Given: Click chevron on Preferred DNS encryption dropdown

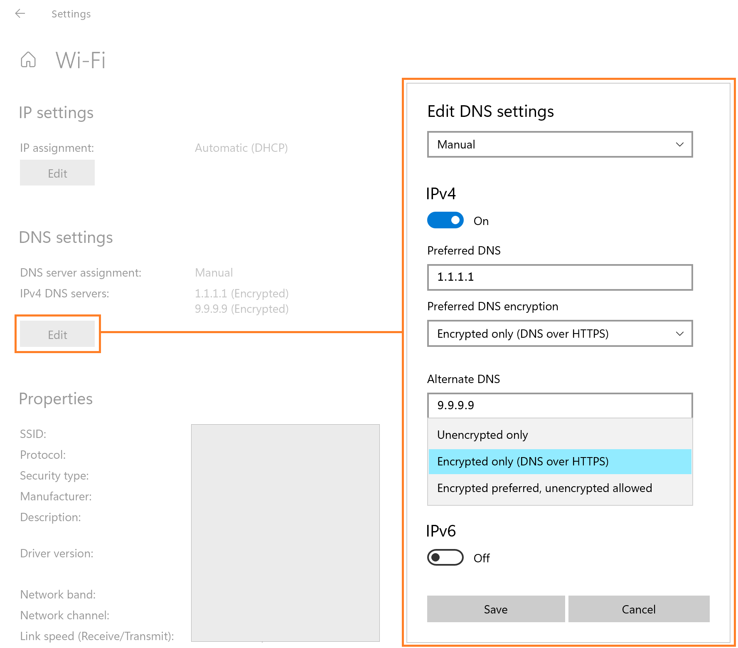Looking at the screenshot, I should [x=679, y=334].
